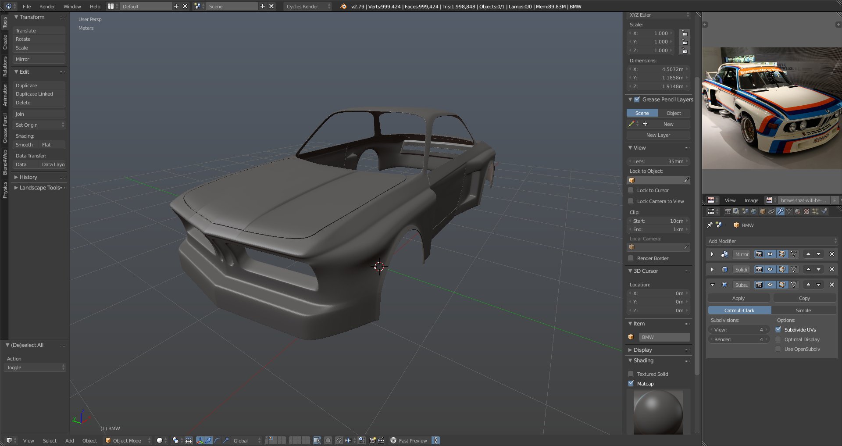
Task: Click the Copy modifier button
Action: point(804,298)
